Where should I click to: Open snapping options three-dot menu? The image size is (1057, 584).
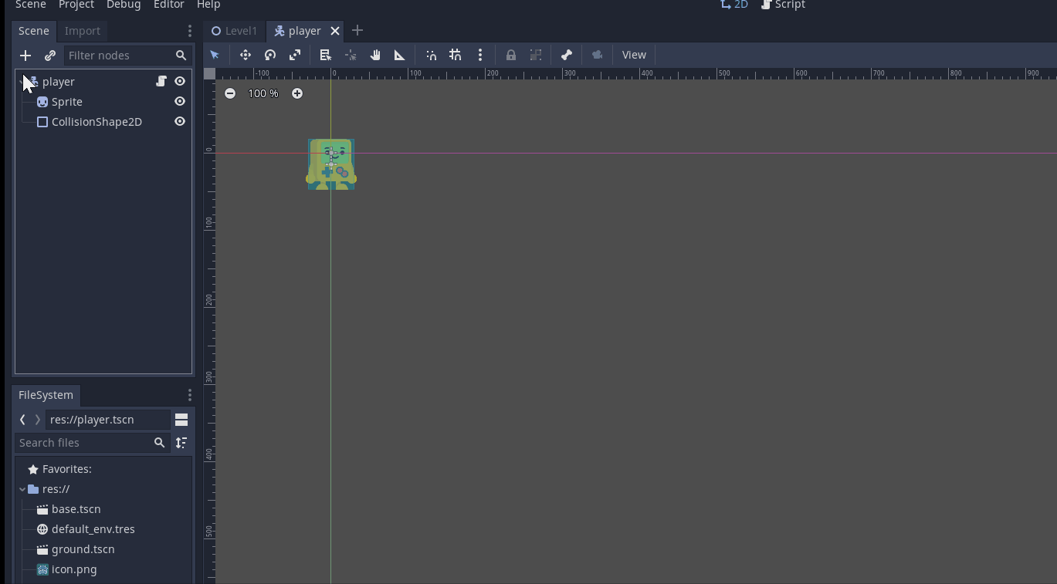(480, 55)
